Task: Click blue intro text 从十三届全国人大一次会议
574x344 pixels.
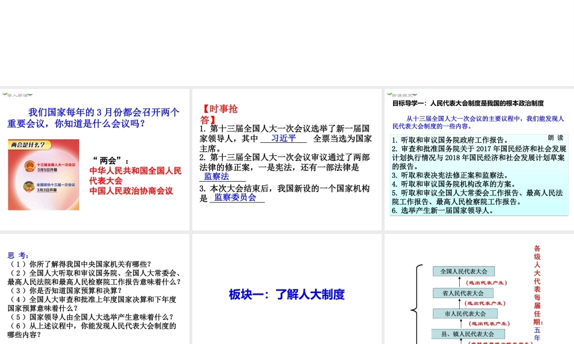Action: [478, 122]
